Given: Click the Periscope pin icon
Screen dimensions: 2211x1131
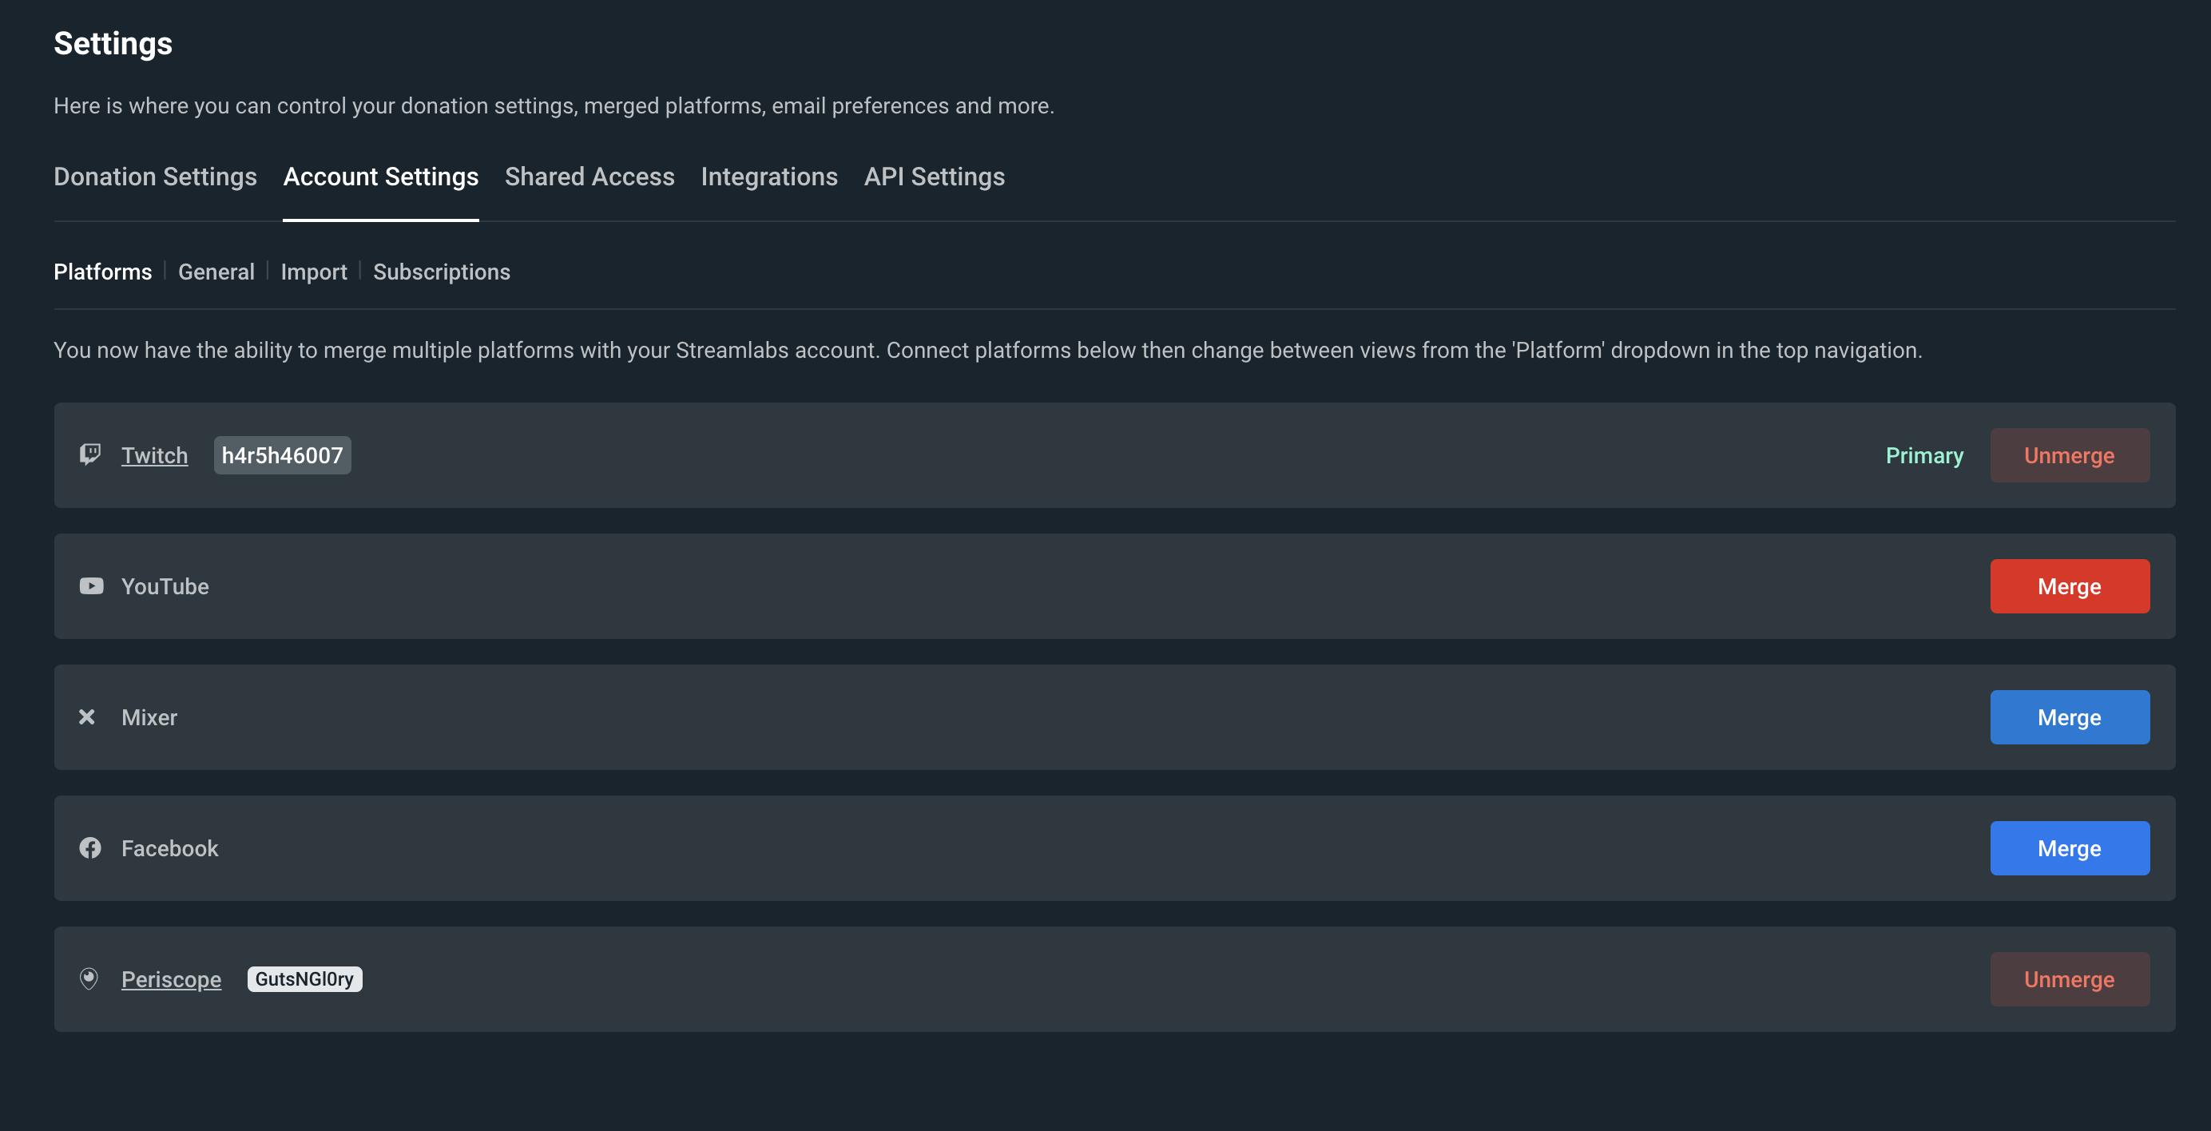Looking at the screenshot, I should click(89, 979).
